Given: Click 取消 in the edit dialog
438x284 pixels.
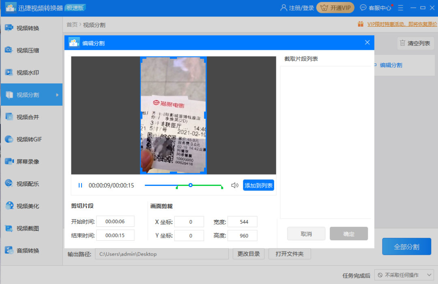Looking at the screenshot, I should pyautogui.click(x=306, y=234).
